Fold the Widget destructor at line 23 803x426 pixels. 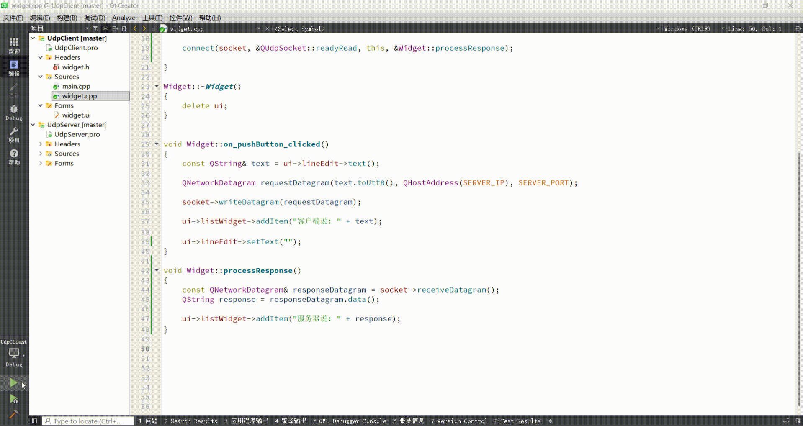(x=157, y=87)
